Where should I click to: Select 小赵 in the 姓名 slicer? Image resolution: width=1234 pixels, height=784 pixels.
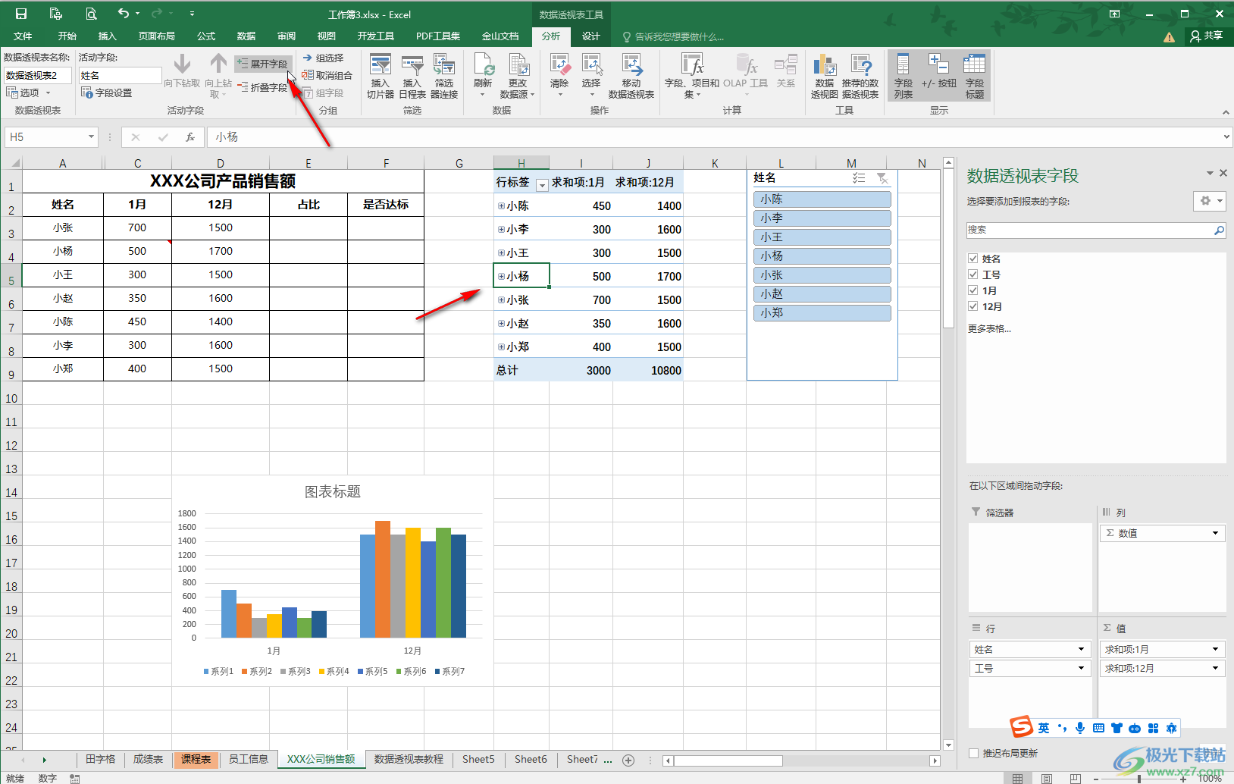pyautogui.click(x=822, y=294)
